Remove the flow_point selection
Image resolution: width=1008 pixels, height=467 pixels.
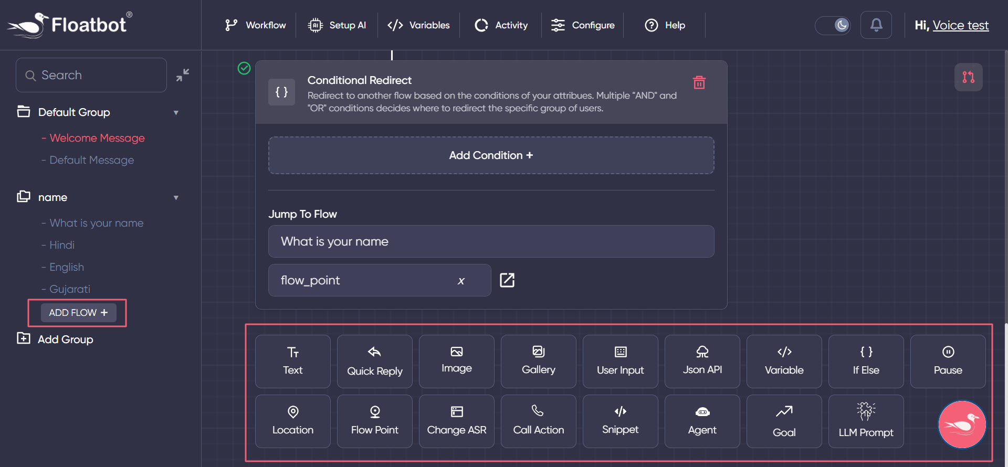pyautogui.click(x=461, y=281)
